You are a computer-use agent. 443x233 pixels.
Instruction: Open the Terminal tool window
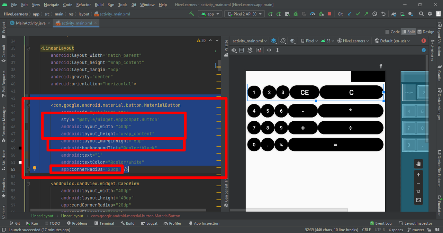coord(104,223)
